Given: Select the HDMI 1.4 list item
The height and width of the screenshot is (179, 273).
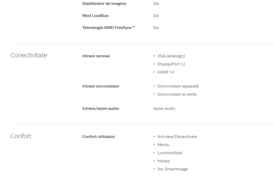Looking at the screenshot, I should (166, 72).
